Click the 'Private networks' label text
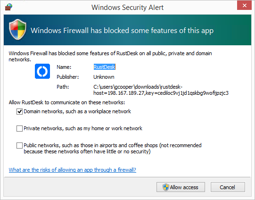 coord(83,128)
